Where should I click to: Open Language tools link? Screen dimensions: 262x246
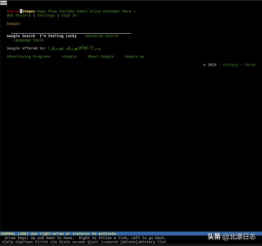click(28, 40)
